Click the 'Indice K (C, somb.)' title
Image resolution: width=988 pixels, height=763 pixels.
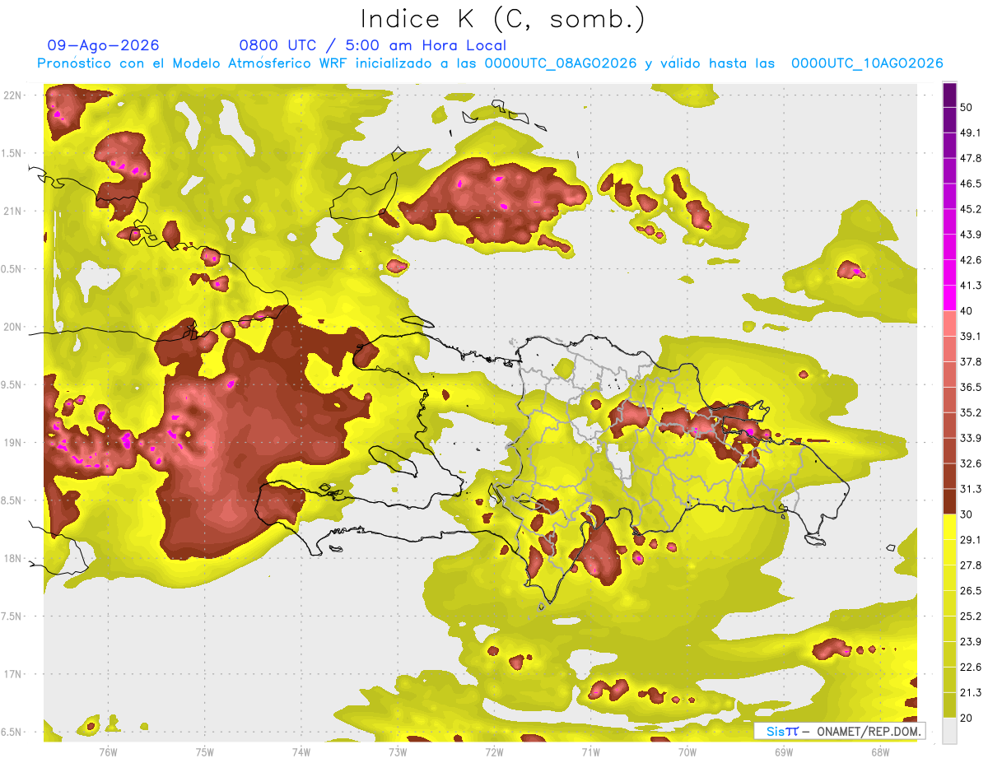[x=502, y=19]
